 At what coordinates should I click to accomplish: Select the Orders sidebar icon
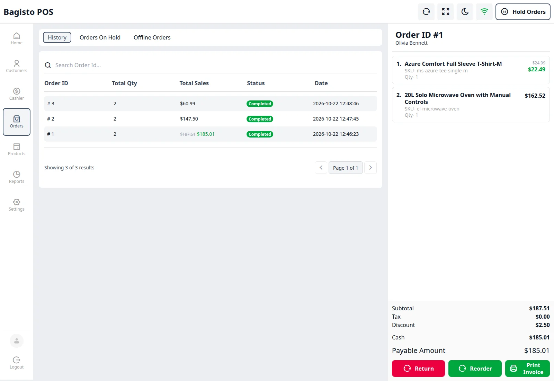click(x=17, y=122)
